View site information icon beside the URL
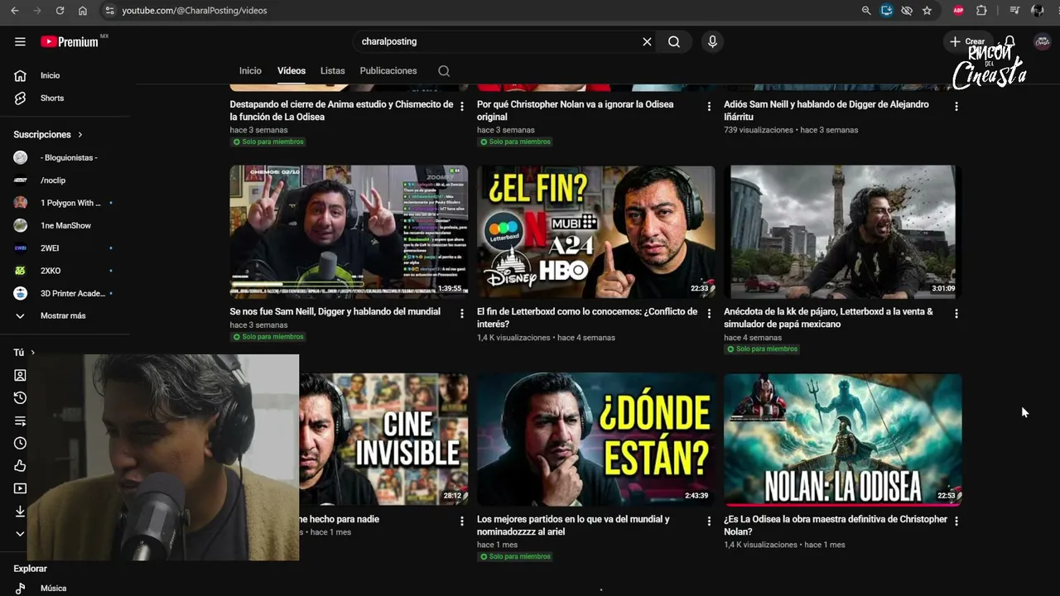The image size is (1060, 596). pos(108,11)
